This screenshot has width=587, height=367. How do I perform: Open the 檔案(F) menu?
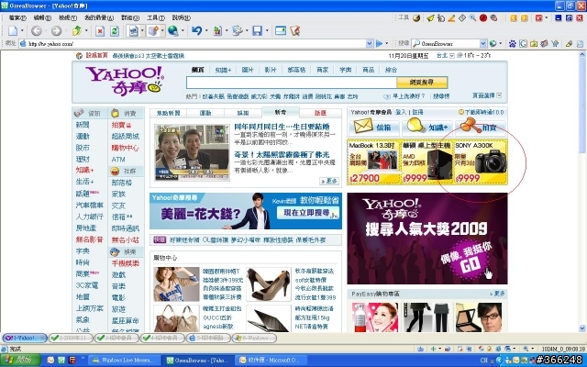[x=17, y=17]
